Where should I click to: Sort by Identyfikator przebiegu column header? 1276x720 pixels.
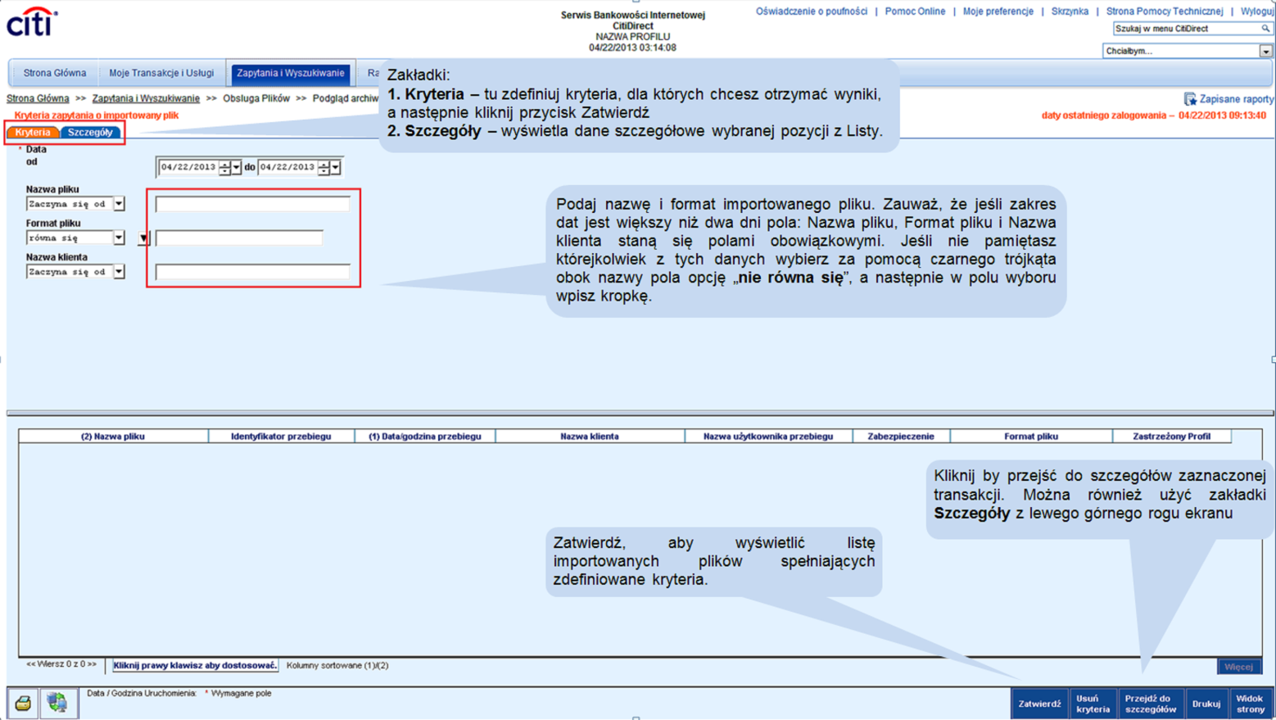click(281, 437)
